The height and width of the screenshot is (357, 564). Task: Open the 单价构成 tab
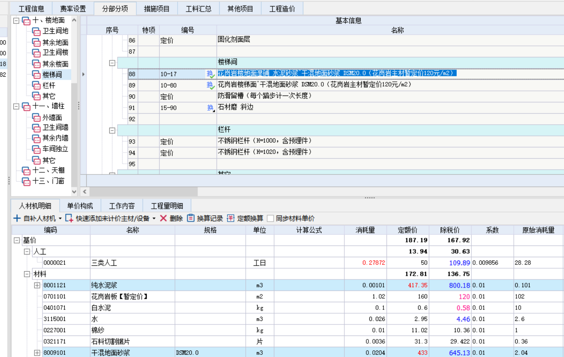(x=80, y=206)
